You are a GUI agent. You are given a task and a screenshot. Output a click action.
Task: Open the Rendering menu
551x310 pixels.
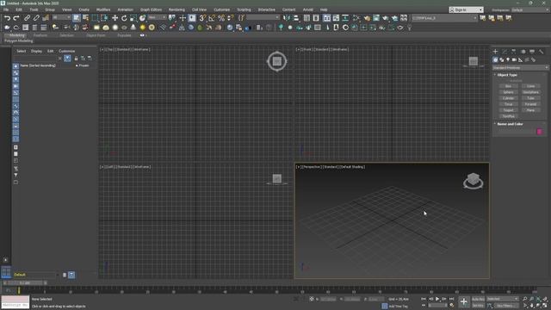pyautogui.click(x=176, y=9)
